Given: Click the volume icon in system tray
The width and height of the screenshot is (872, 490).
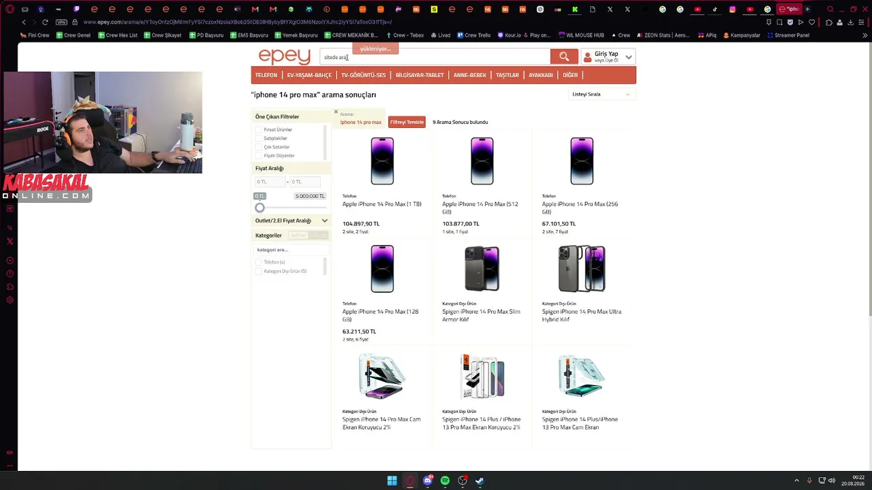Looking at the screenshot, I should coord(832,480).
